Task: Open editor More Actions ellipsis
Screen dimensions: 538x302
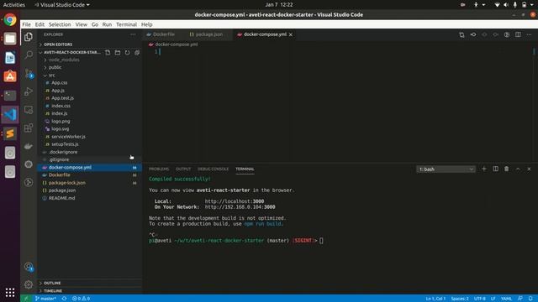Action: click(x=529, y=34)
